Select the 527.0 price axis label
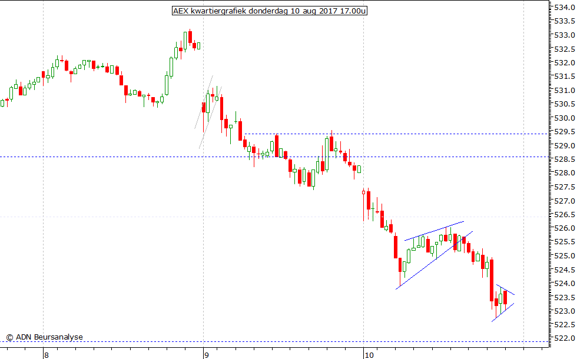 [x=565, y=201]
